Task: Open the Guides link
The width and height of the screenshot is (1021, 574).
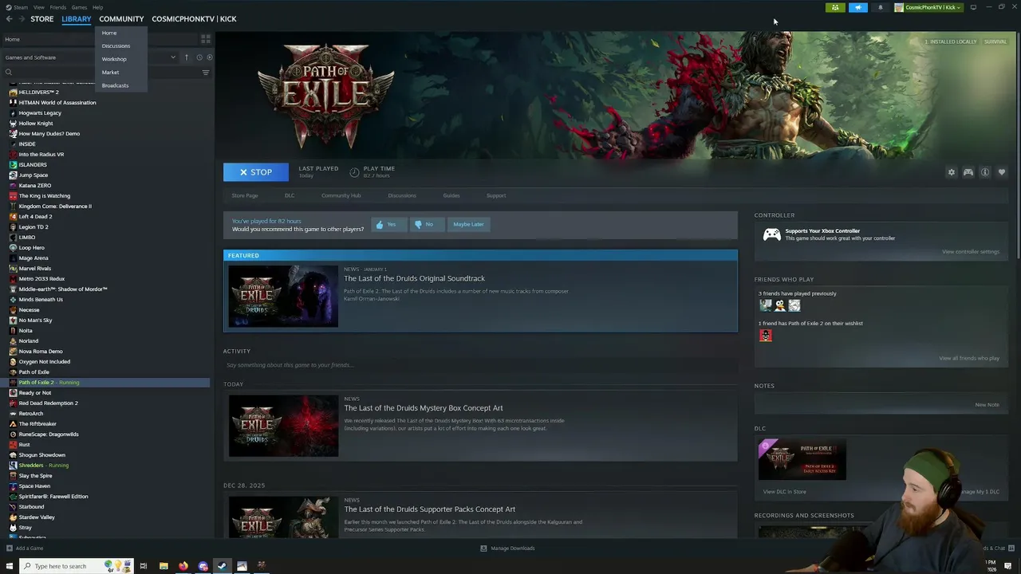Action: (x=451, y=195)
